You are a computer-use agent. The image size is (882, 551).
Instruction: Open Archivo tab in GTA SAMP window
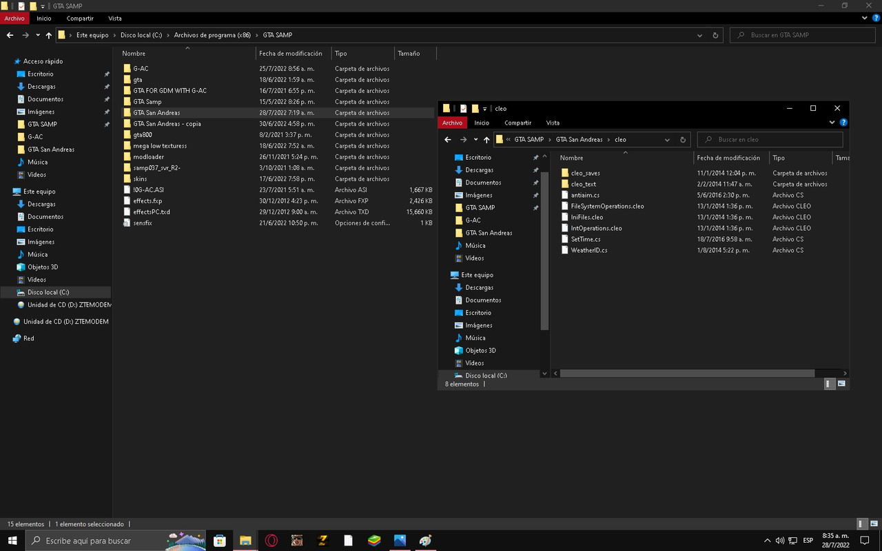tap(14, 19)
